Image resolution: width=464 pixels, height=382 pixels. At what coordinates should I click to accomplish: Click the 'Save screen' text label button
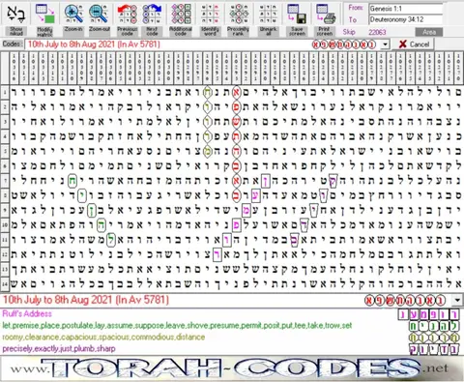click(297, 31)
